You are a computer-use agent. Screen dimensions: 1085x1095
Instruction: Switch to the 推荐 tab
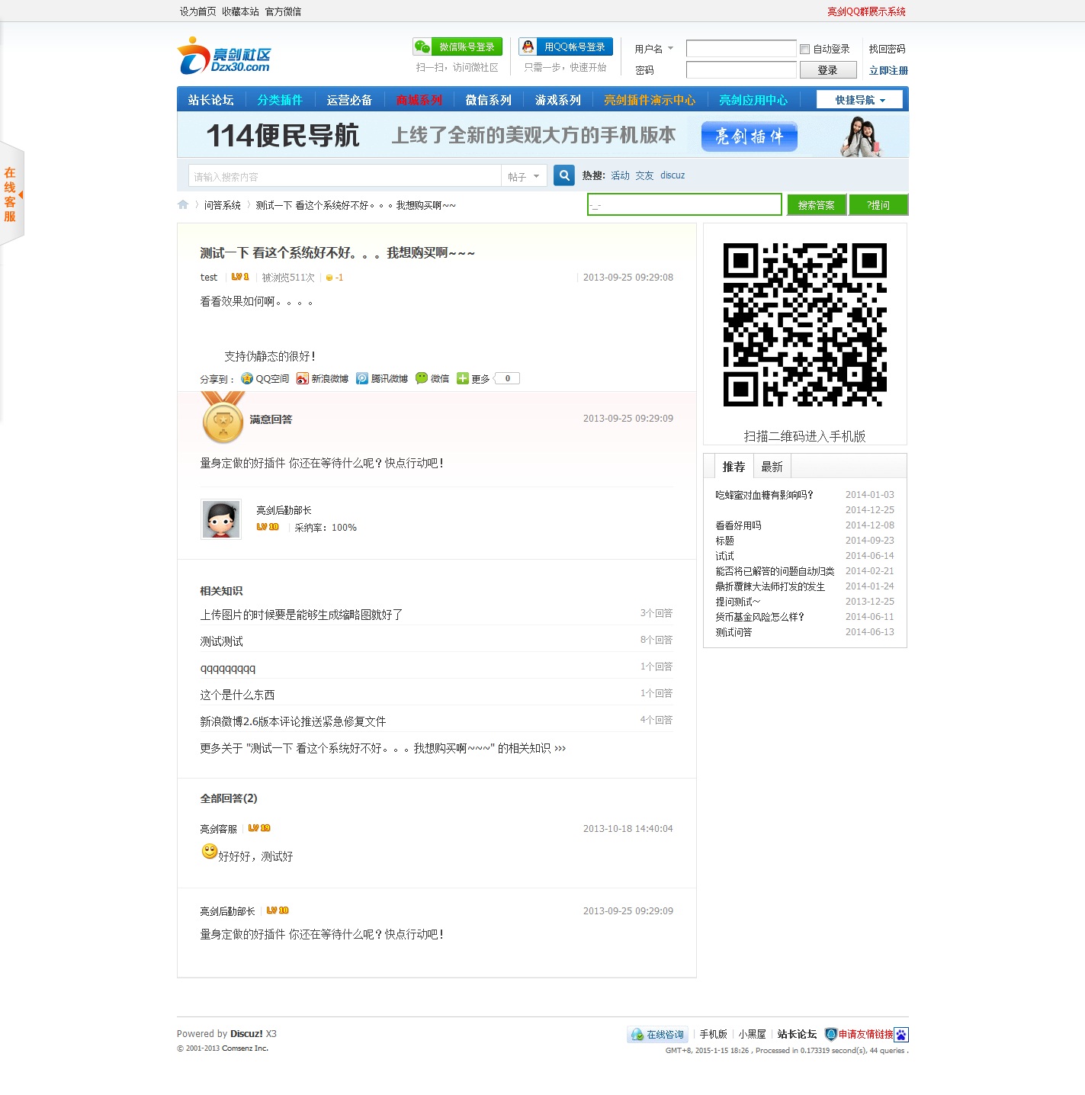(x=733, y=467)
